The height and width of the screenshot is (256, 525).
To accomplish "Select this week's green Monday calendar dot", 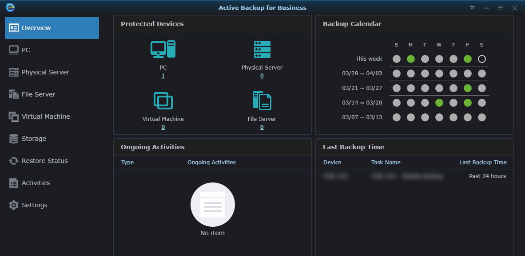I will [x=411, y=59].
